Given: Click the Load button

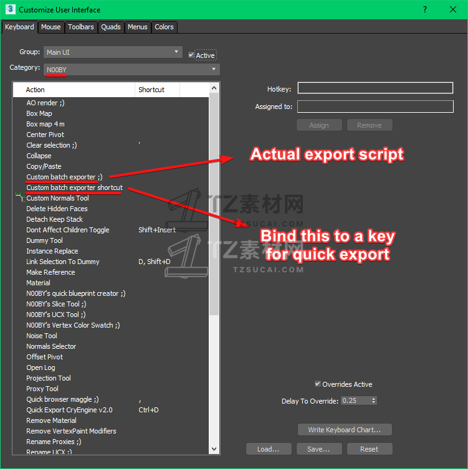Looking at the screenshot, I should point(268,448).
